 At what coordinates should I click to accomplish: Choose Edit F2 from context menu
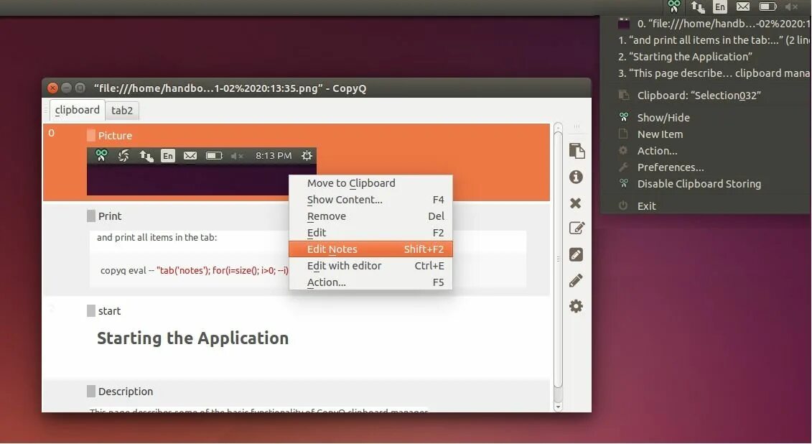[370, 233]
